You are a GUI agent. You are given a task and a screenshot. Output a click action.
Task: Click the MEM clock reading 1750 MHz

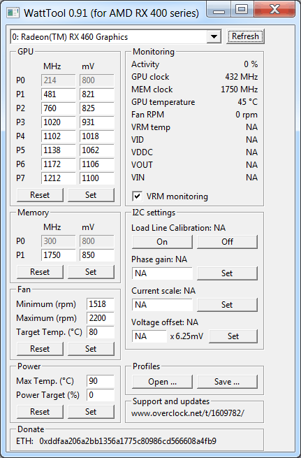tap(239, 90)
